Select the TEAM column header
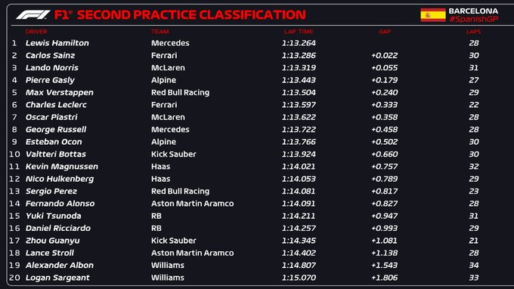Screen dimensions: 514x289 click(160, 32)
